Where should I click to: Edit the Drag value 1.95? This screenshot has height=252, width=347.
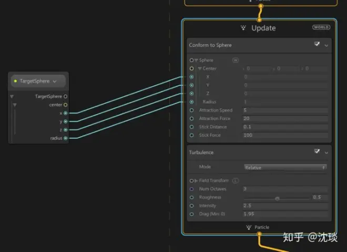(x=285, y=214)
